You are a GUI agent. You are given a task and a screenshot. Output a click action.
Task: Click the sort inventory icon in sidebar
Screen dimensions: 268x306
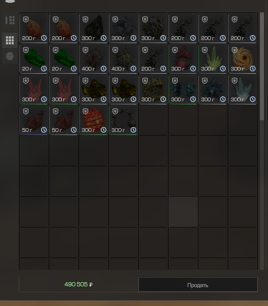tap(10, 20)
